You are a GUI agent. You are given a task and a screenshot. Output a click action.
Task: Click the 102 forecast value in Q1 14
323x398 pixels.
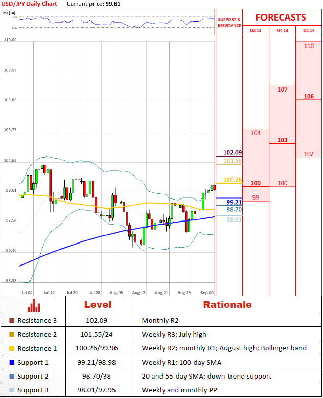click(x=309, y=154)
